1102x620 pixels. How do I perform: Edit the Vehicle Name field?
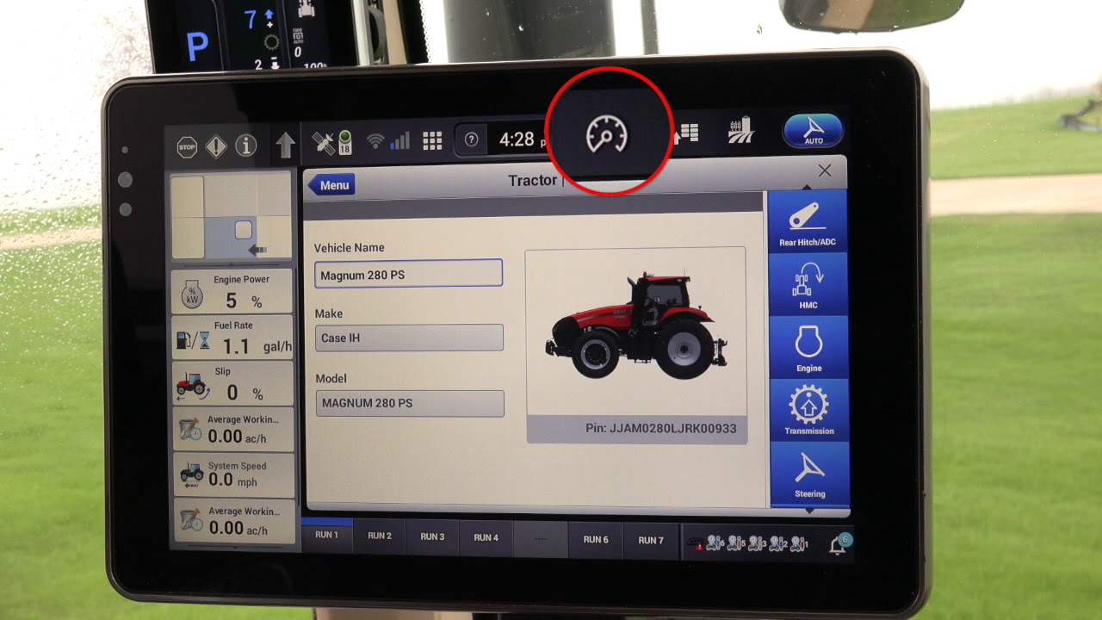tap(408, 273)
